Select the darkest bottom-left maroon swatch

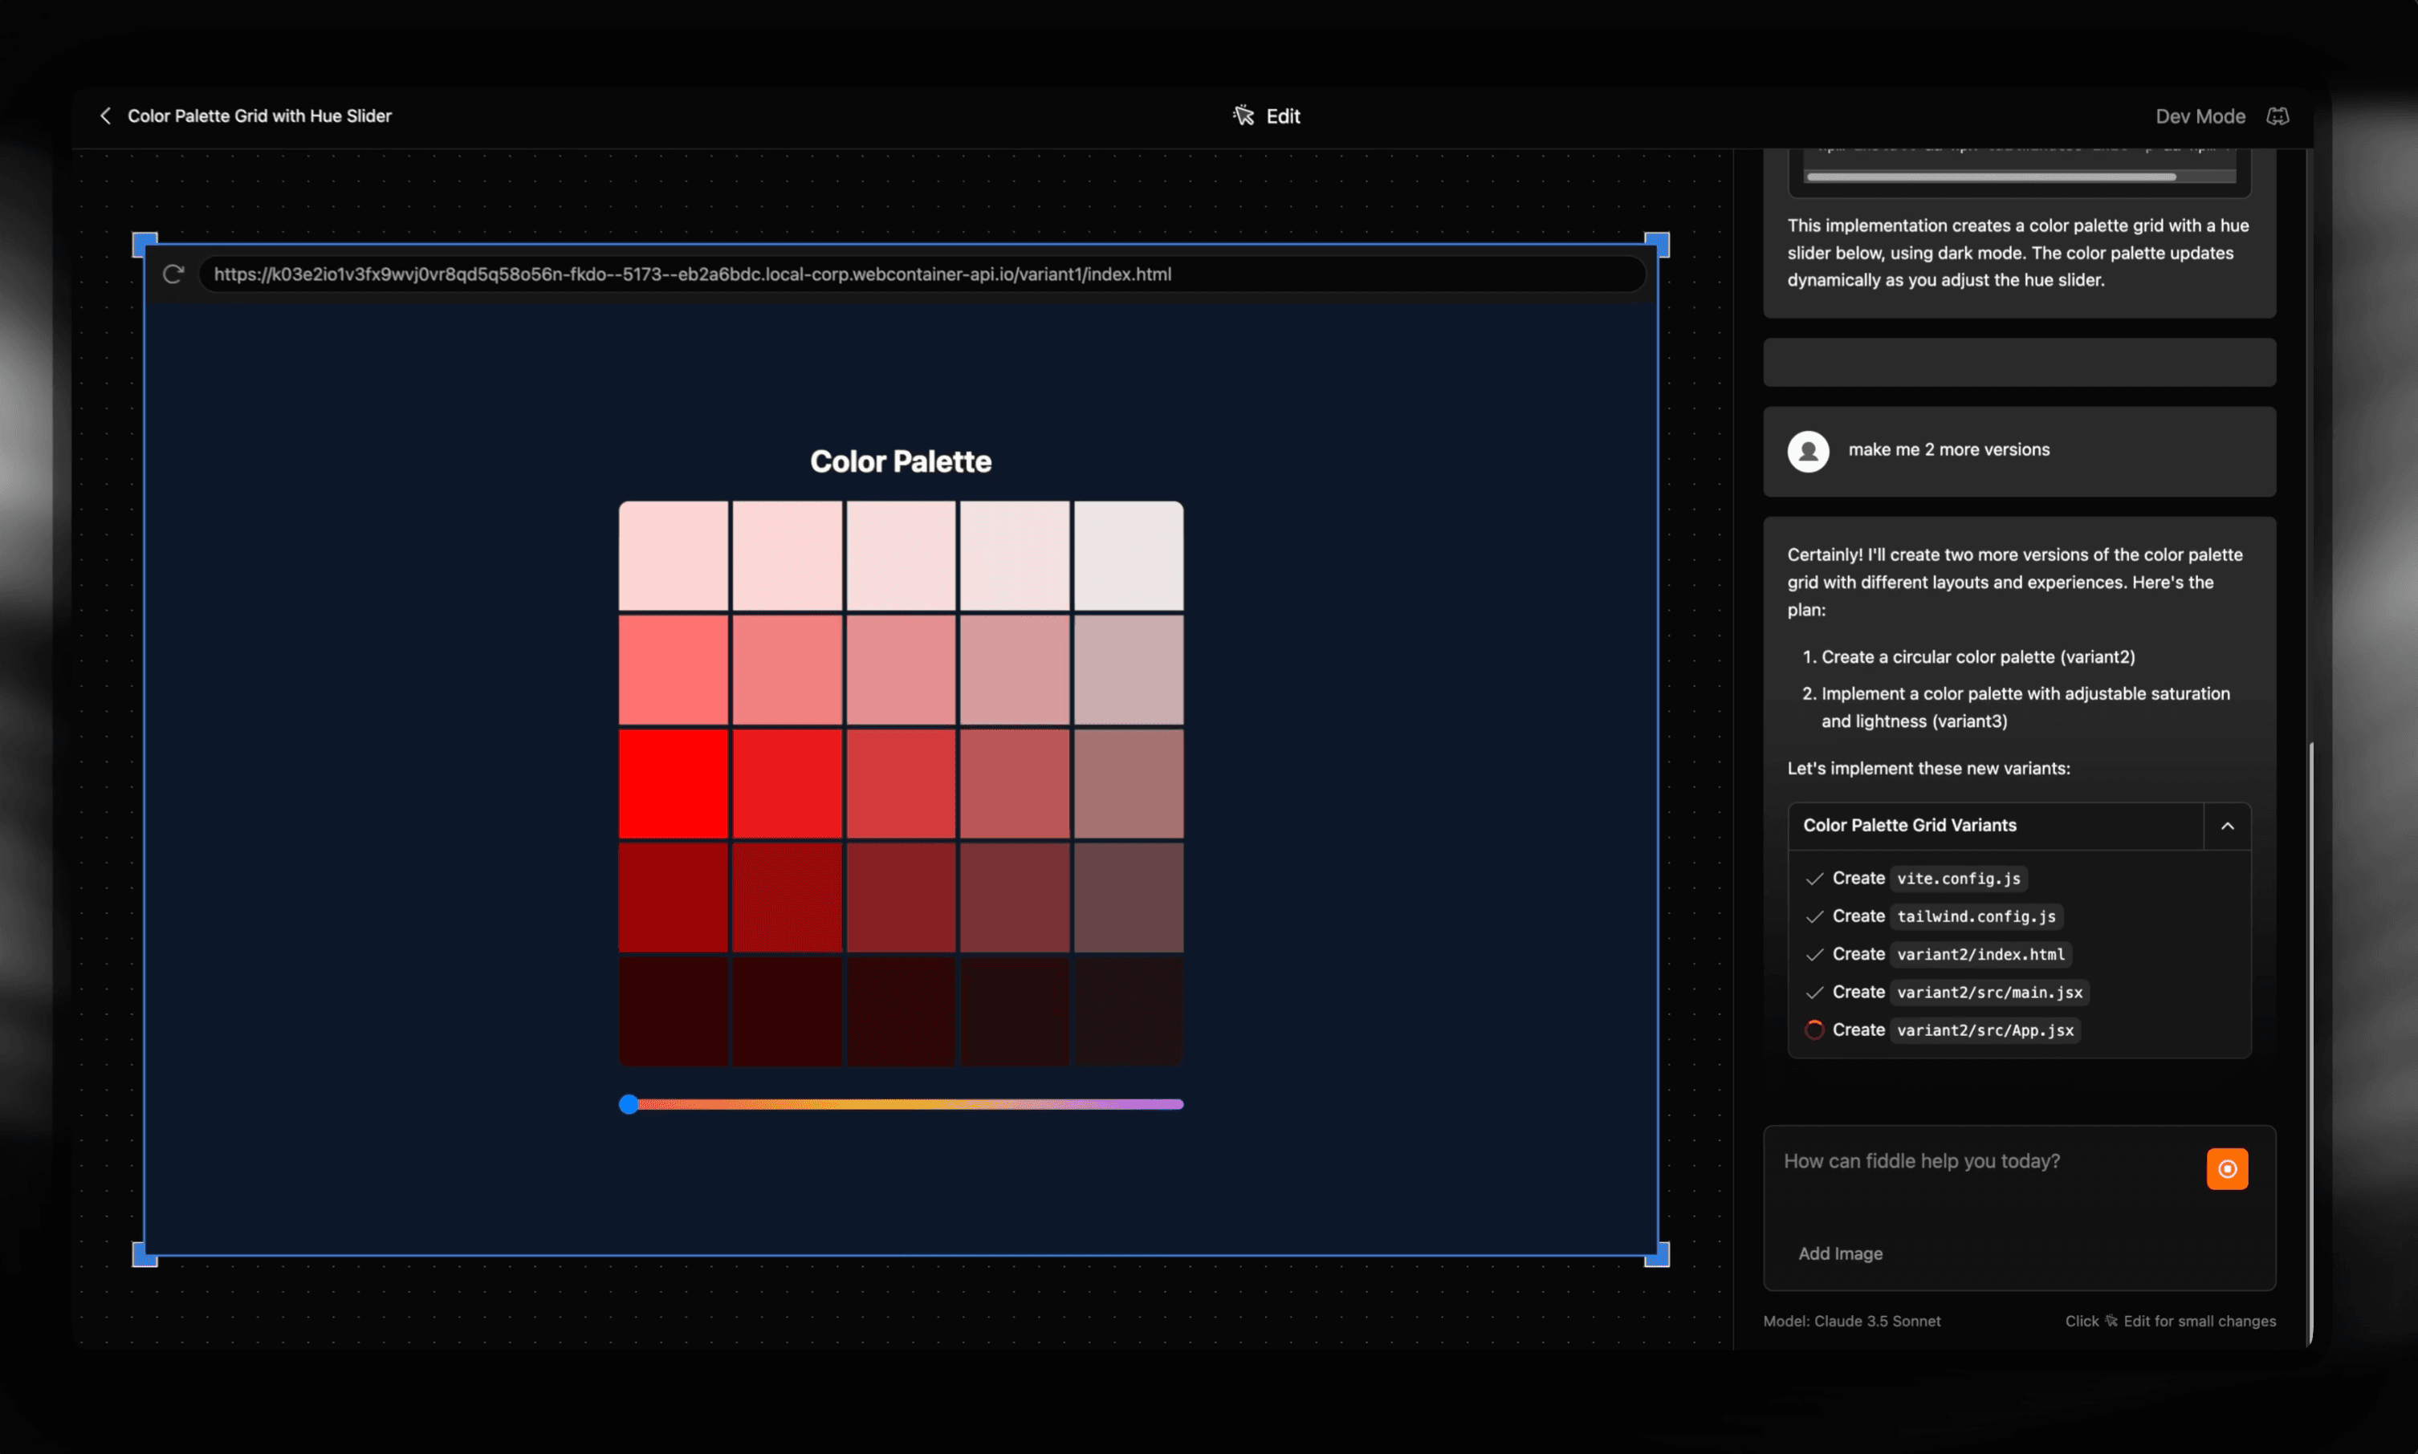point(674,1011)
